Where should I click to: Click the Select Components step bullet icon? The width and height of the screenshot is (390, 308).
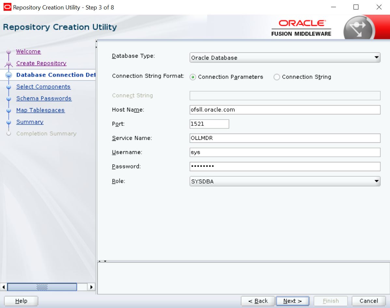[x=9, y=87]
